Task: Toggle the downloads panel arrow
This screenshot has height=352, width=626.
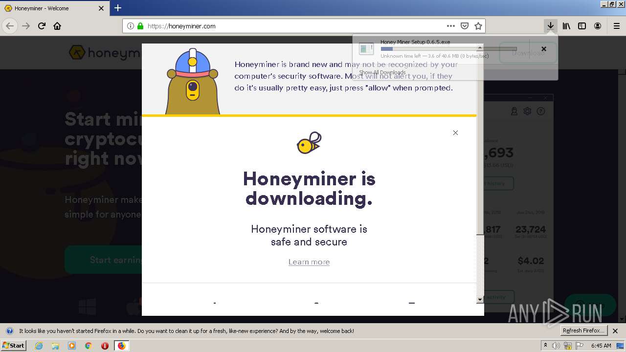Action: pyautogui.click(x=551, y=26)
